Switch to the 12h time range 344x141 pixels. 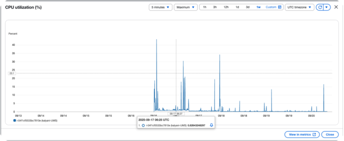226,7
